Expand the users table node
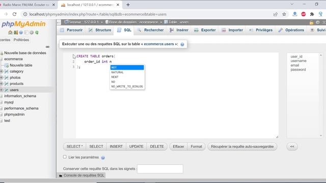Screen dimensions: 326x183 coord(2,90)
